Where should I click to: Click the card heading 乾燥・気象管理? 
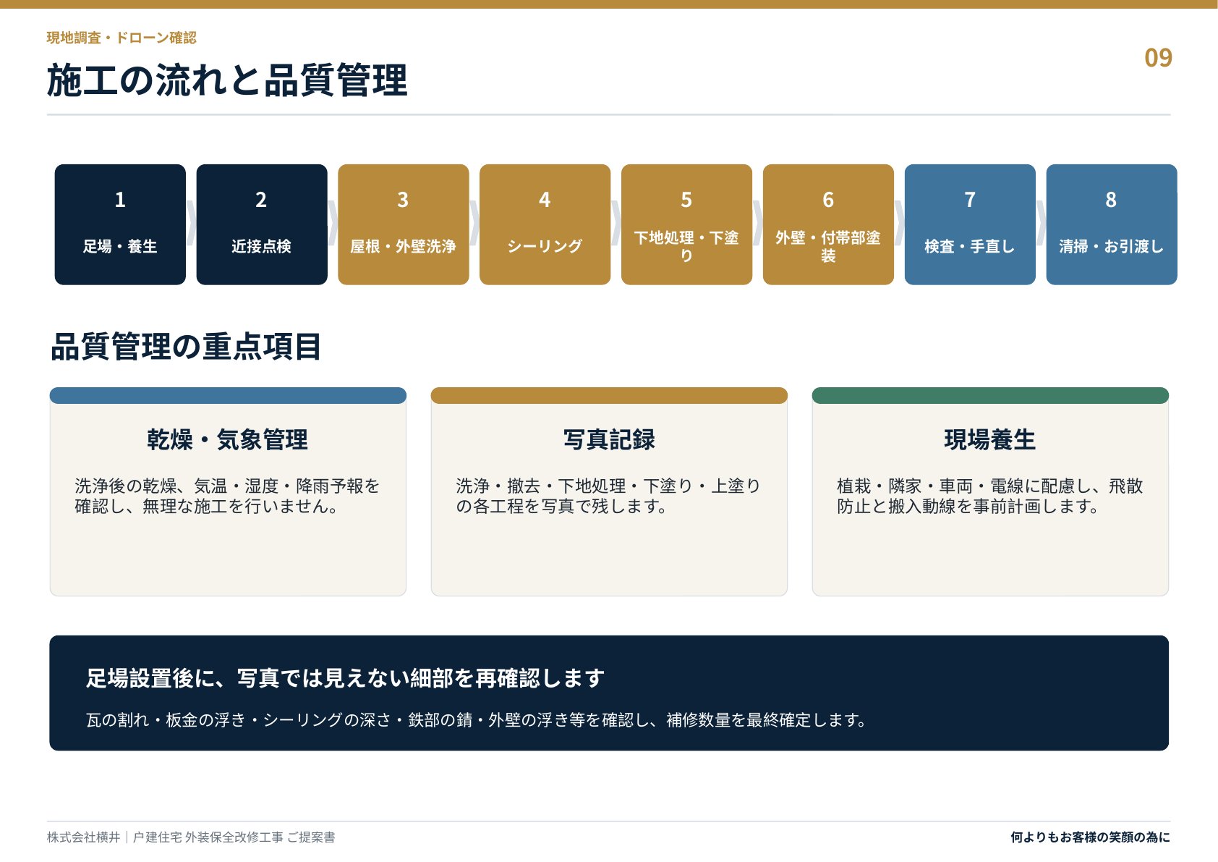(228, 439)
